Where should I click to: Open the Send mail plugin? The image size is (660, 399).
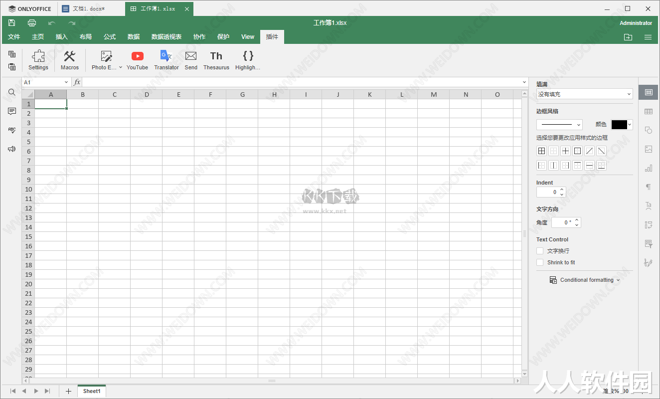191,60
